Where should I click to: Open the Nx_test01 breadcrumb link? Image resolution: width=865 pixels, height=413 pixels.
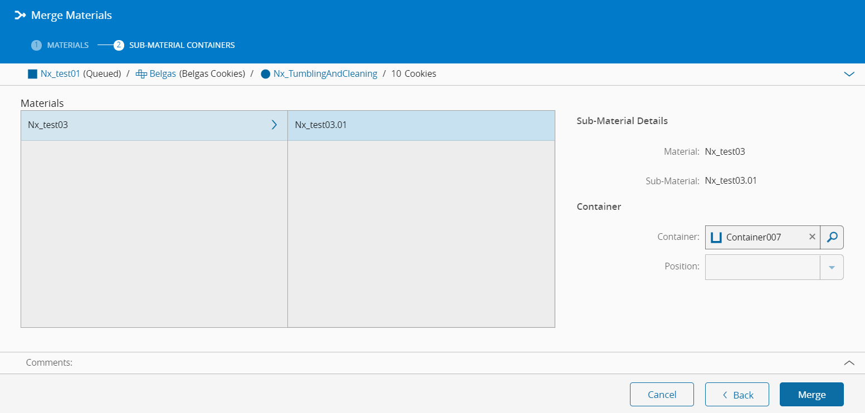click(60, 73)
